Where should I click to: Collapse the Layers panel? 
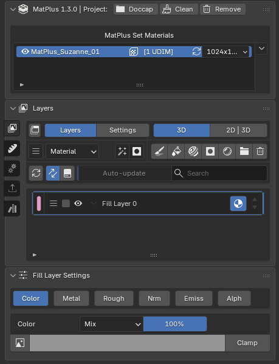click(13, 108)
